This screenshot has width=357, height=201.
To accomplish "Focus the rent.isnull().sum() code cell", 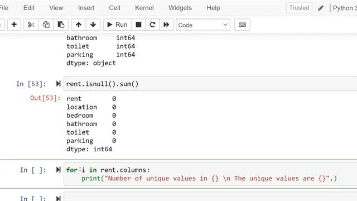I will pos(210,84).
